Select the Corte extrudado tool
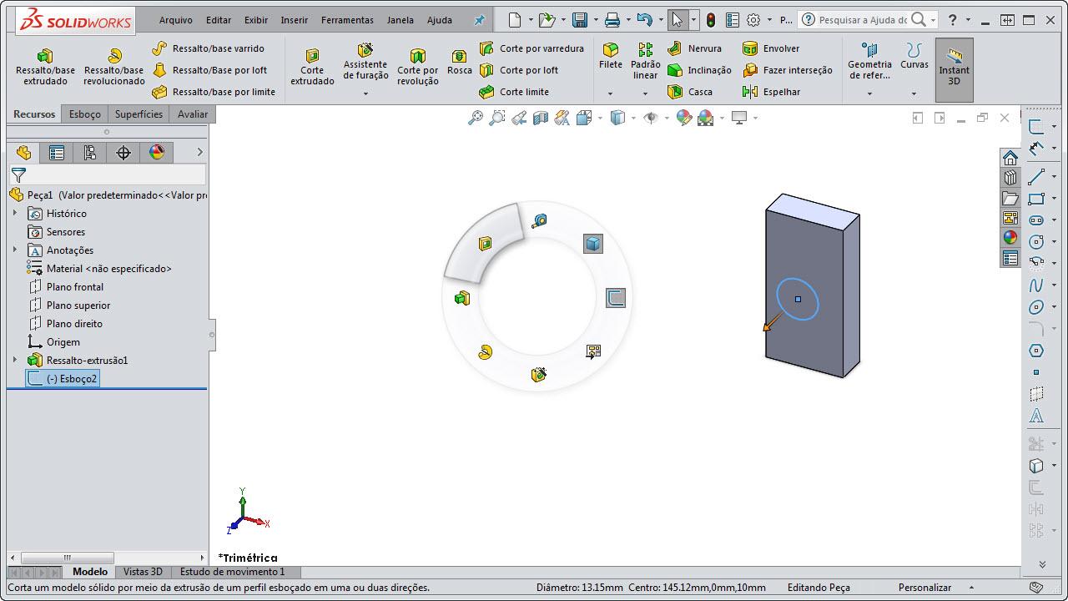The width and height of the screenshot is (1068, 601). point(312,63)
